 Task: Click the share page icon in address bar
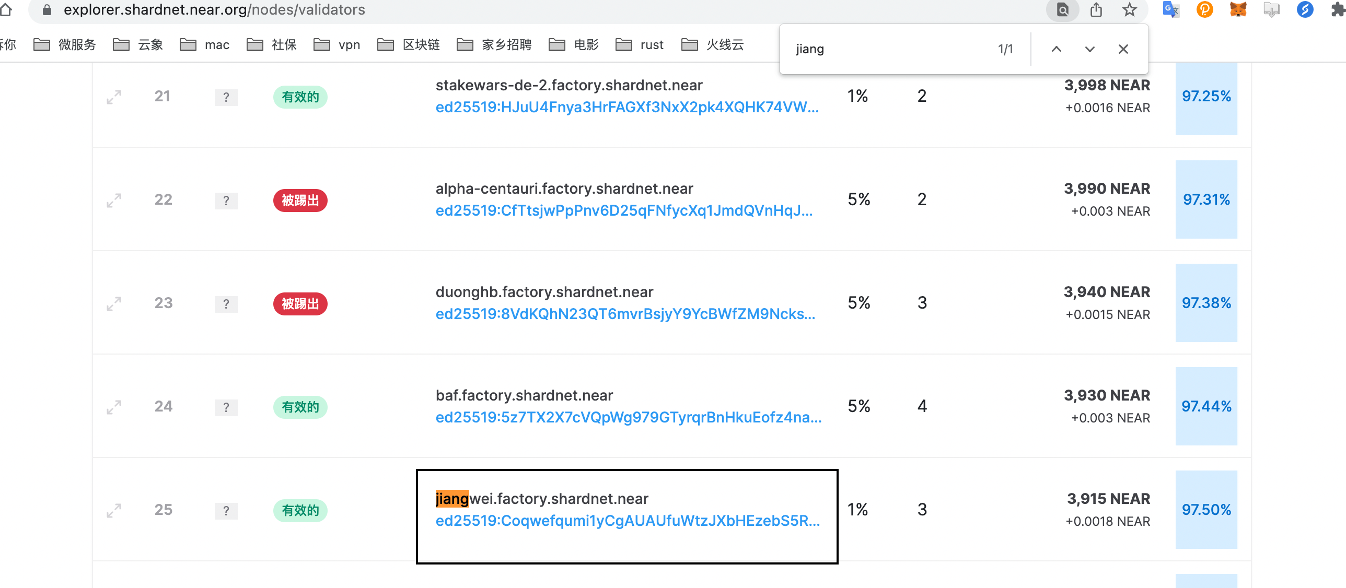(1096, 10)
